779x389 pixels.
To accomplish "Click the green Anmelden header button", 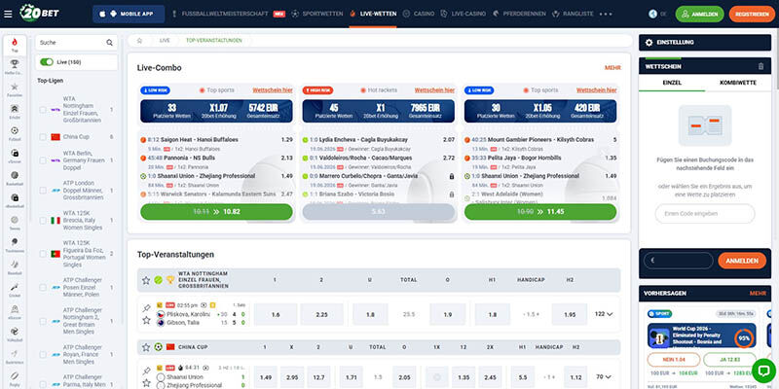I will [699, 14].
